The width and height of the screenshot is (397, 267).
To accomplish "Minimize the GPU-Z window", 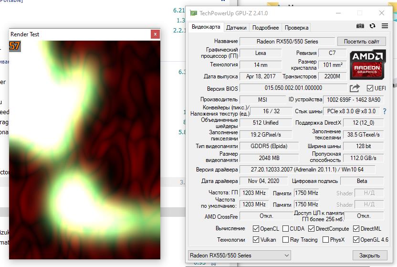I will click(x=338, y=13).
